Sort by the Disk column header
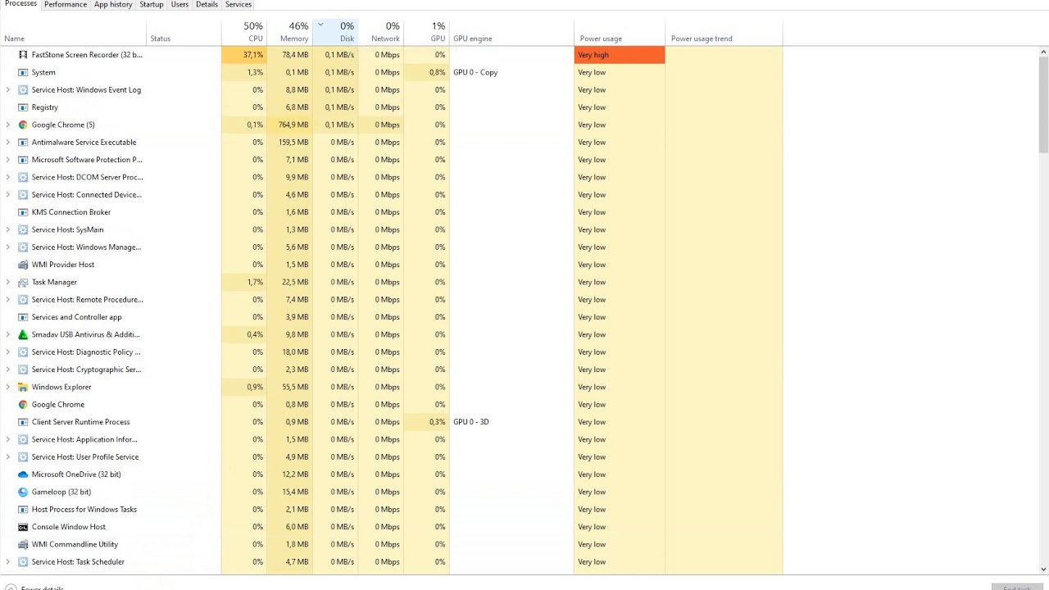1049x590 pixels. pyautogui.click(x=335, y=32)
